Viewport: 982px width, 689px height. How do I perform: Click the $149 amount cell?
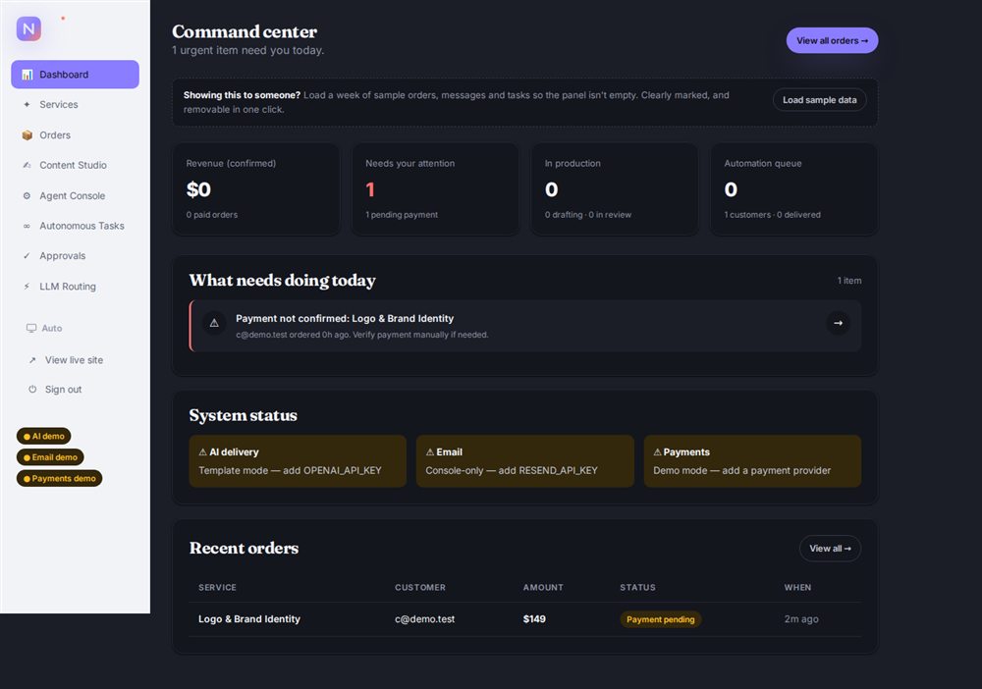pos(534,619)
